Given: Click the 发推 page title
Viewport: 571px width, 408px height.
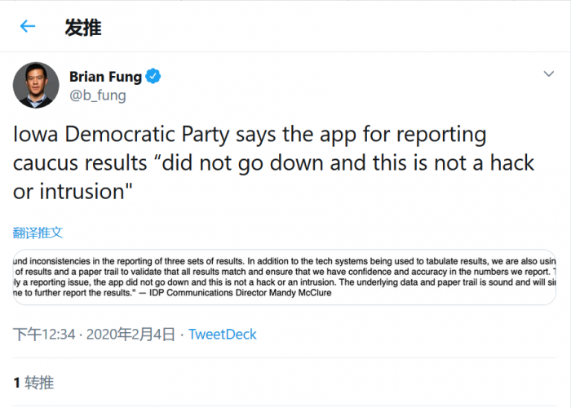Looking at the screenshot, I should pyautogui.click(x=83, y=27).
